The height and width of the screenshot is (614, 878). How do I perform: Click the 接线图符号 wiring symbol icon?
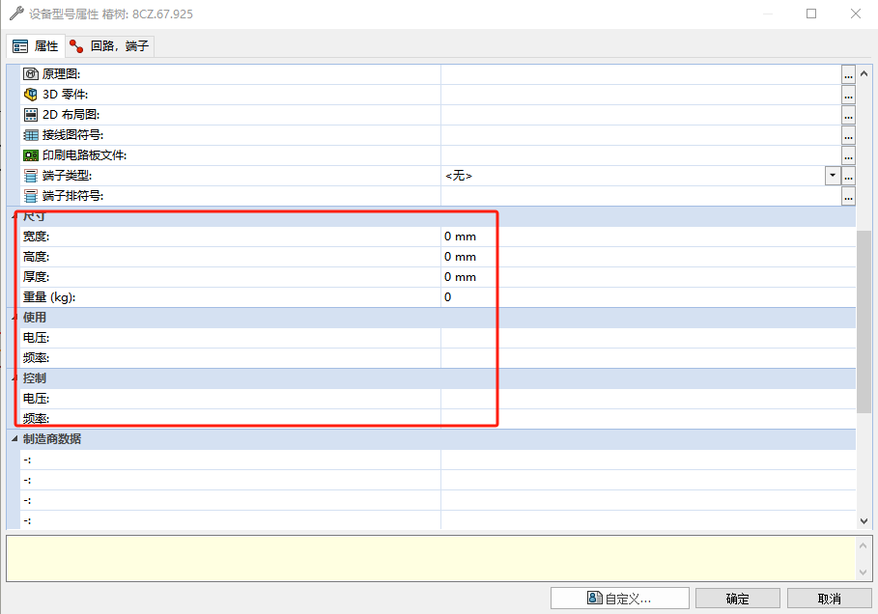tap(30, 134)
